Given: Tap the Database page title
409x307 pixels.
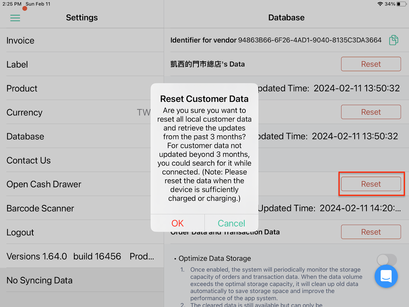Looking at the screenshot, I should click(286, 17).
